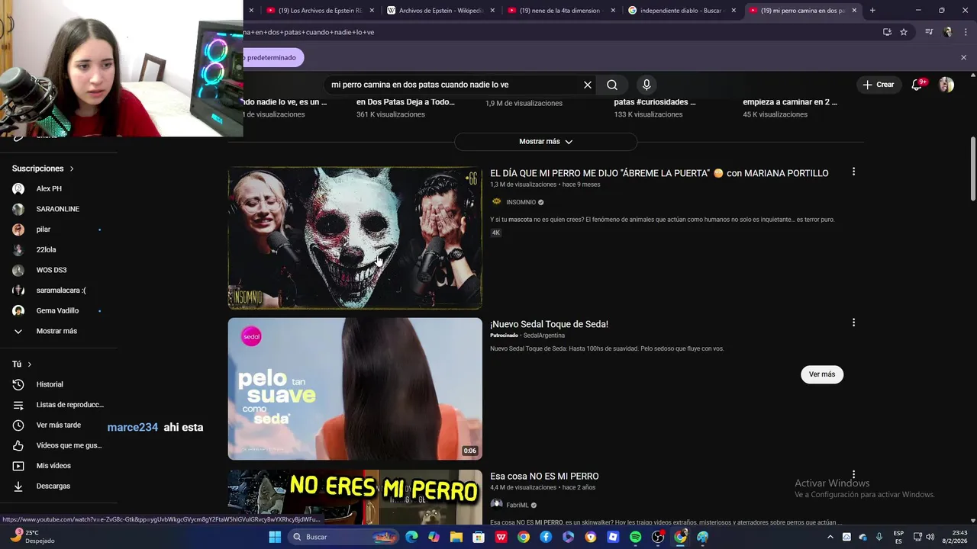Bookmark this page with star icon
The image size is (977, 549).
(904, 32)
